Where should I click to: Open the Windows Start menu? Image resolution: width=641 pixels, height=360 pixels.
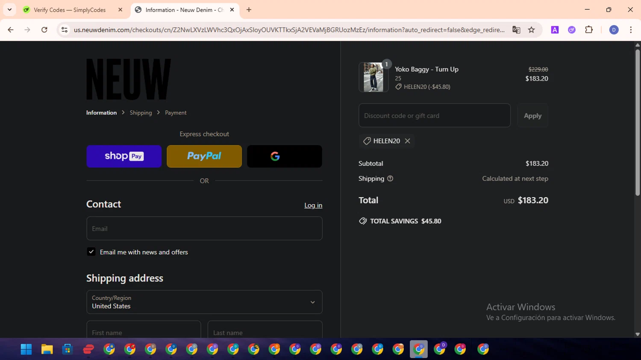coord(26,349)
